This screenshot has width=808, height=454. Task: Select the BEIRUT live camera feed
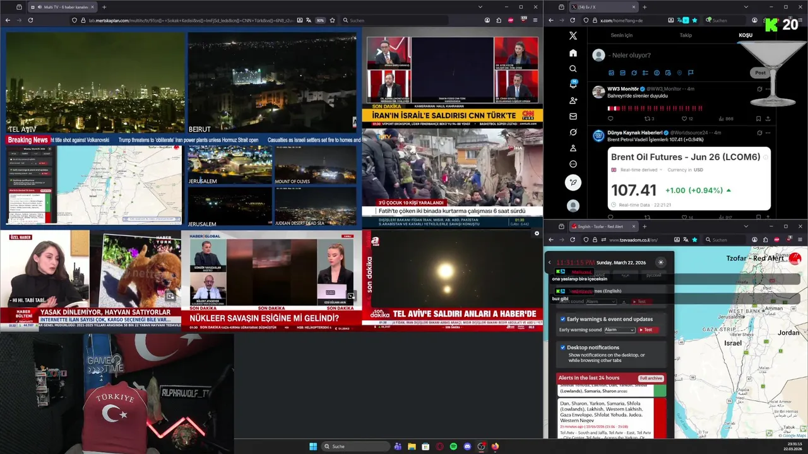click(272, 83)
